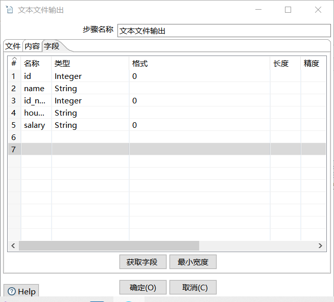The width and height of the screenshot is (334, 302).
Task: Edit the 步骤名称 input field
Action: click(x=224, y=31)
